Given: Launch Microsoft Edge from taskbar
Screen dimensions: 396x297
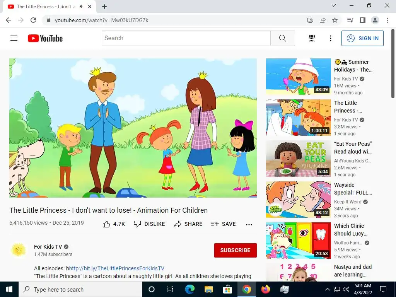Looking at the screenshot, I should (x=189, y=289).
